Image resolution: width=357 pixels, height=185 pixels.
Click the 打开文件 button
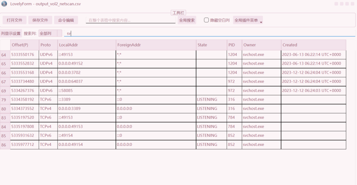(x=15, y=20)
